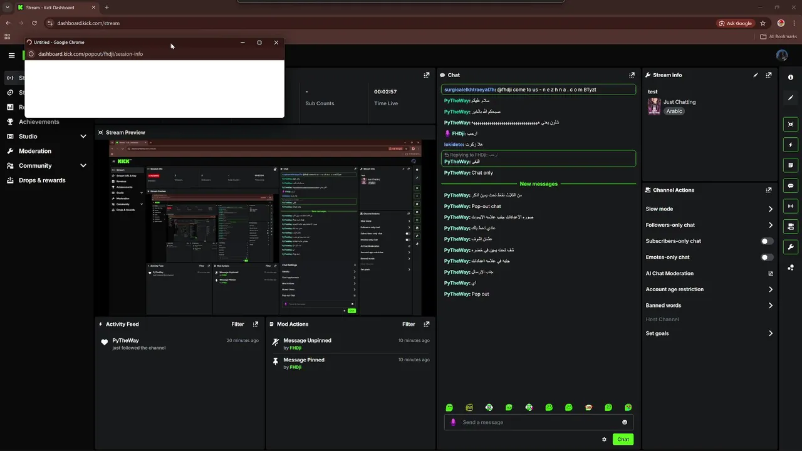Enable Emotes-only chat
The height and width of the screenshot is (451, 802).
767,257
